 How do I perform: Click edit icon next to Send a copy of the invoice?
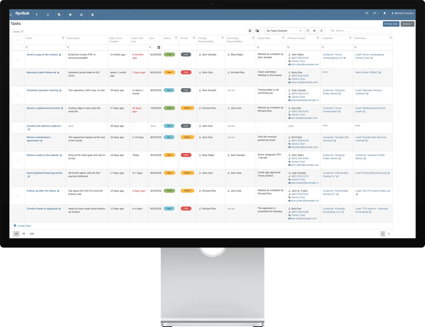coord(60,55)
